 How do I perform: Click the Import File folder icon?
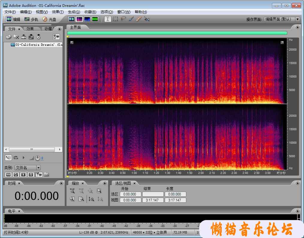pyautogui.click(x=8, y=37)
